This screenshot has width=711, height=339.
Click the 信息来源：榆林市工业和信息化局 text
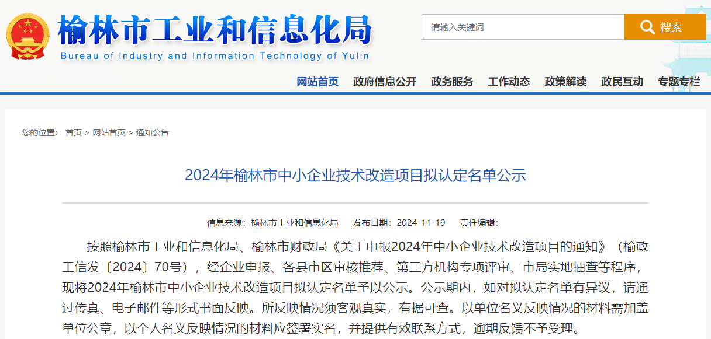click(x=272, y=223)
